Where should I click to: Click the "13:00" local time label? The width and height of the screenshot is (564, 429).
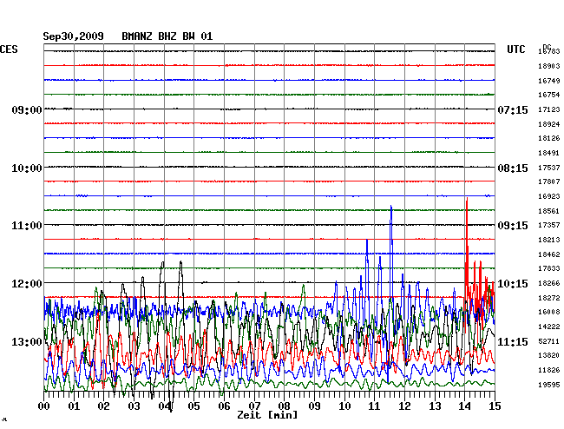tap(27, 341)
